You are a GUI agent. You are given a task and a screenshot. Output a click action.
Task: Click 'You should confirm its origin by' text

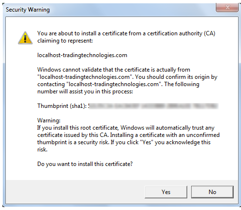[x=176, y=77]
